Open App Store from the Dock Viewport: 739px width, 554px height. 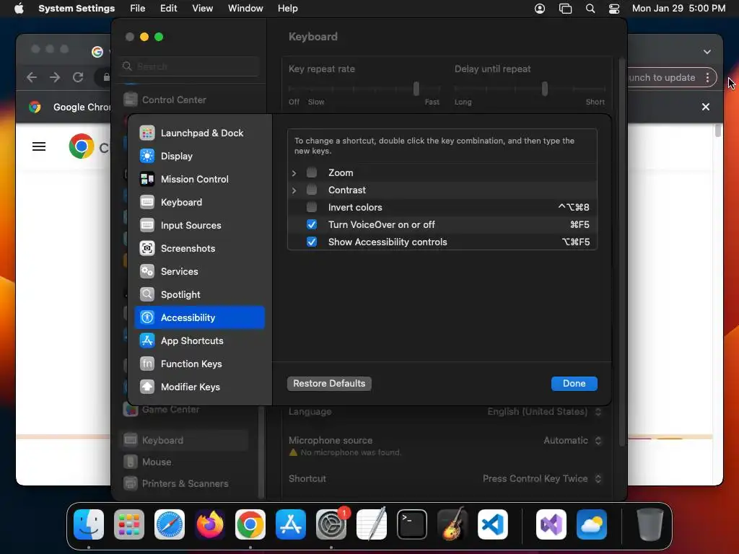[291, 524]
